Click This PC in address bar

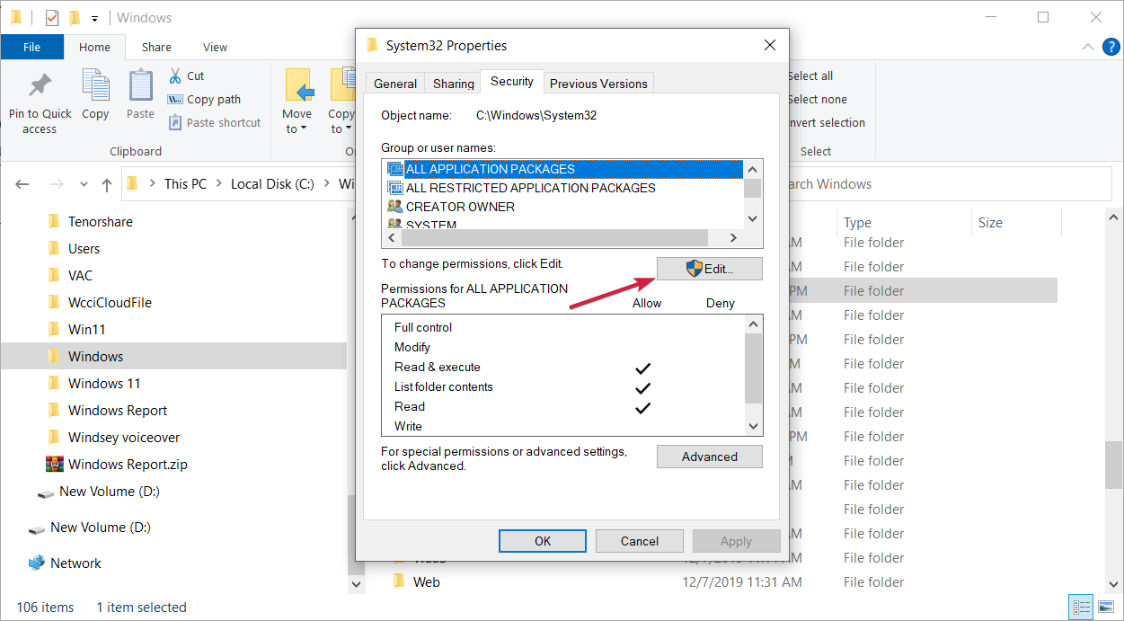tap(185, 183)
